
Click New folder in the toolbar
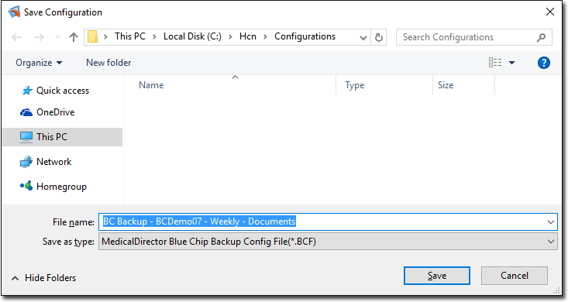pyautogui.click(x=108, y=63)
